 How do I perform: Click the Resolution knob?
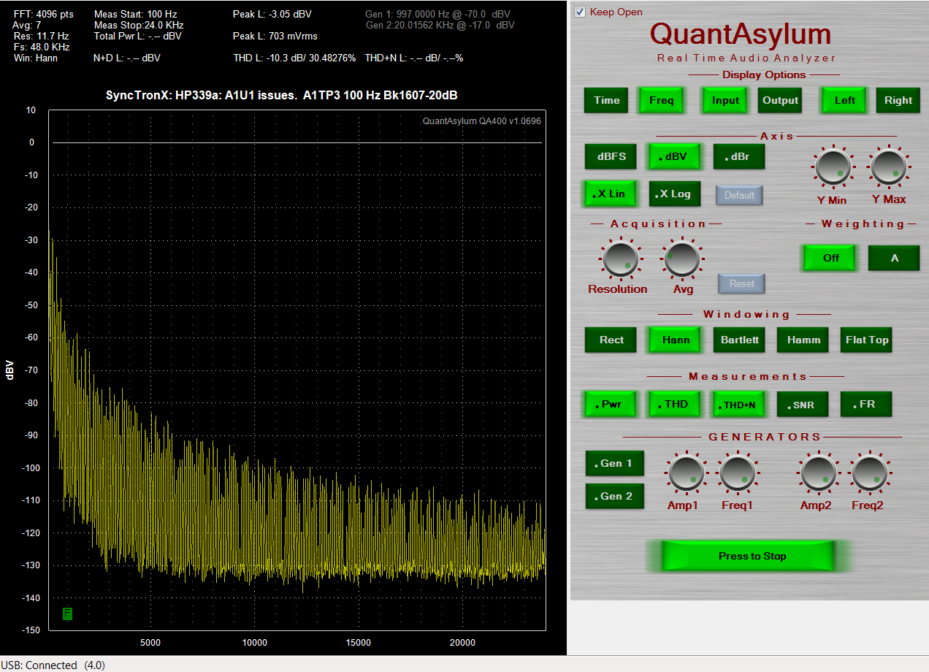620,259
